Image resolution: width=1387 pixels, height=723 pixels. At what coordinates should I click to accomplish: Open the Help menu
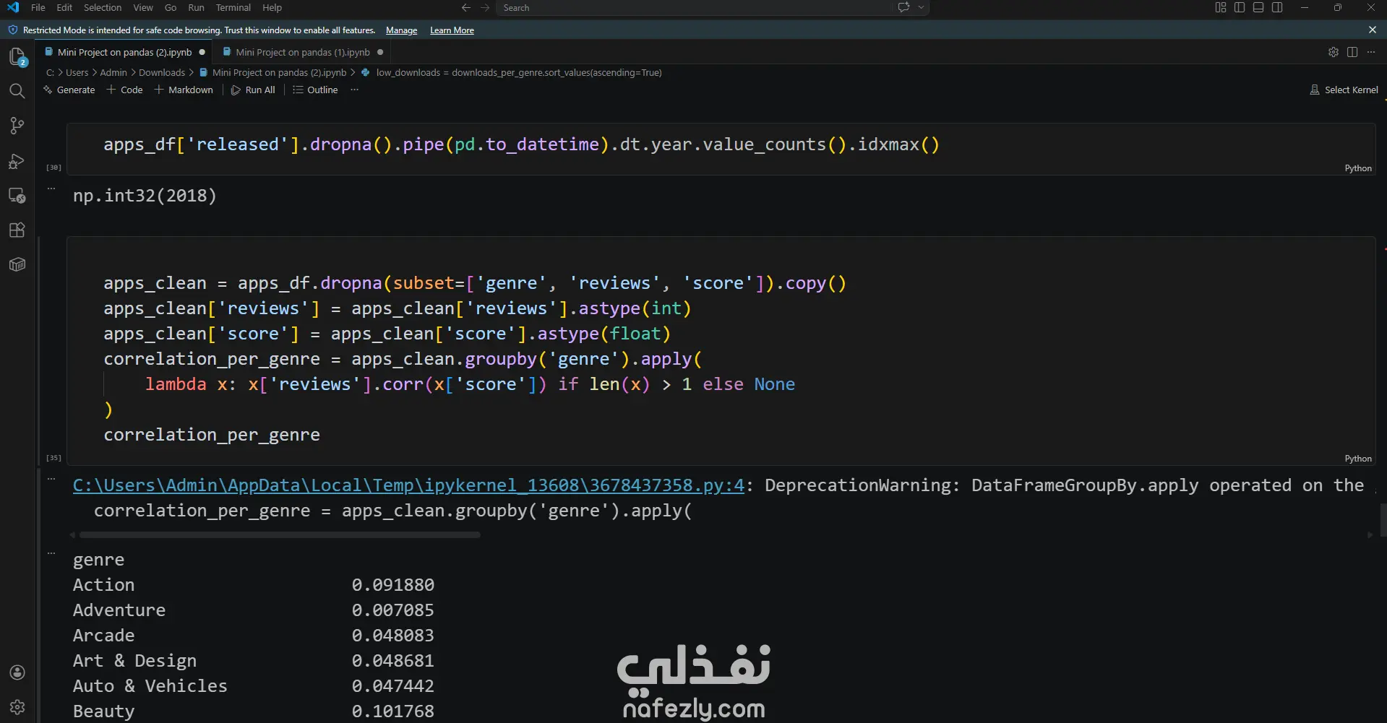(x=272, y=7)
